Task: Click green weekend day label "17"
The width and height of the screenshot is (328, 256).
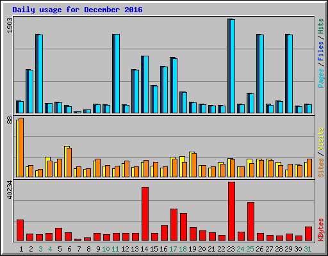Action: pos(173,249)
